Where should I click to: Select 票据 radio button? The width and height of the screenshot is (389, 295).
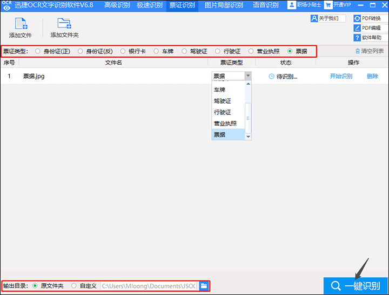290,51
